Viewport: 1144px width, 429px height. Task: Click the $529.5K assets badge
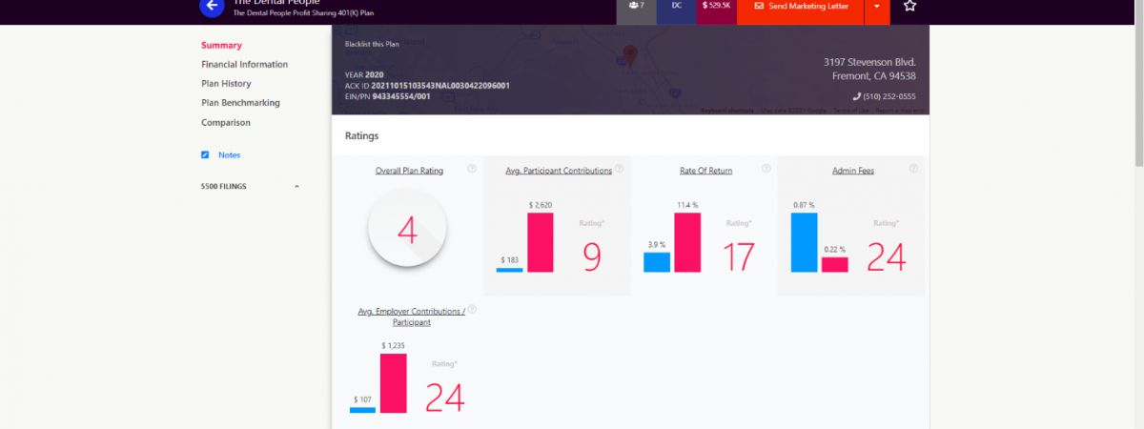[717, 7]
